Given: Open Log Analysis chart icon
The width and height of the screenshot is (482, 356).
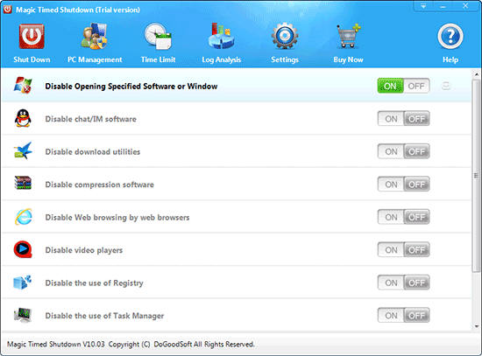Looking at the screenshot, I should 221,36.
